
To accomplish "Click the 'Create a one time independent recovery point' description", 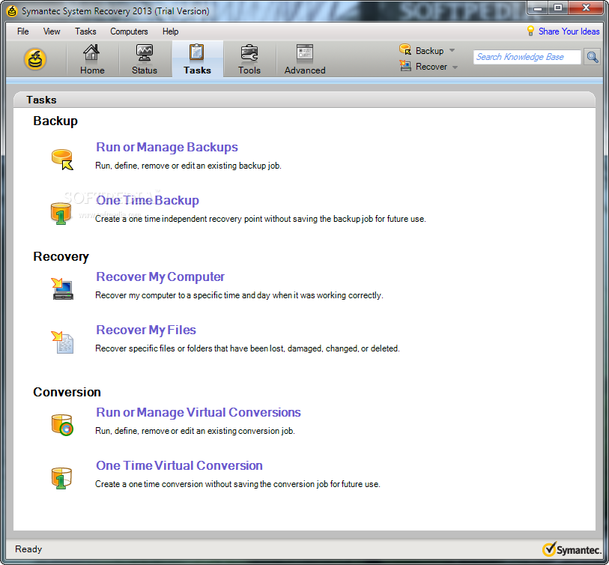I will (x=261, y=219).
